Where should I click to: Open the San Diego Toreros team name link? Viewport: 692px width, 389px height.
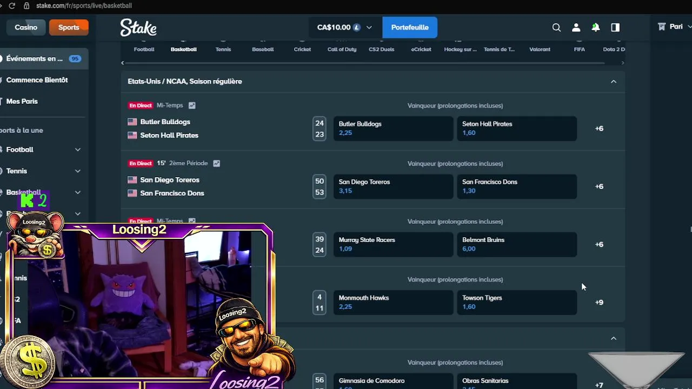point(170,180)
